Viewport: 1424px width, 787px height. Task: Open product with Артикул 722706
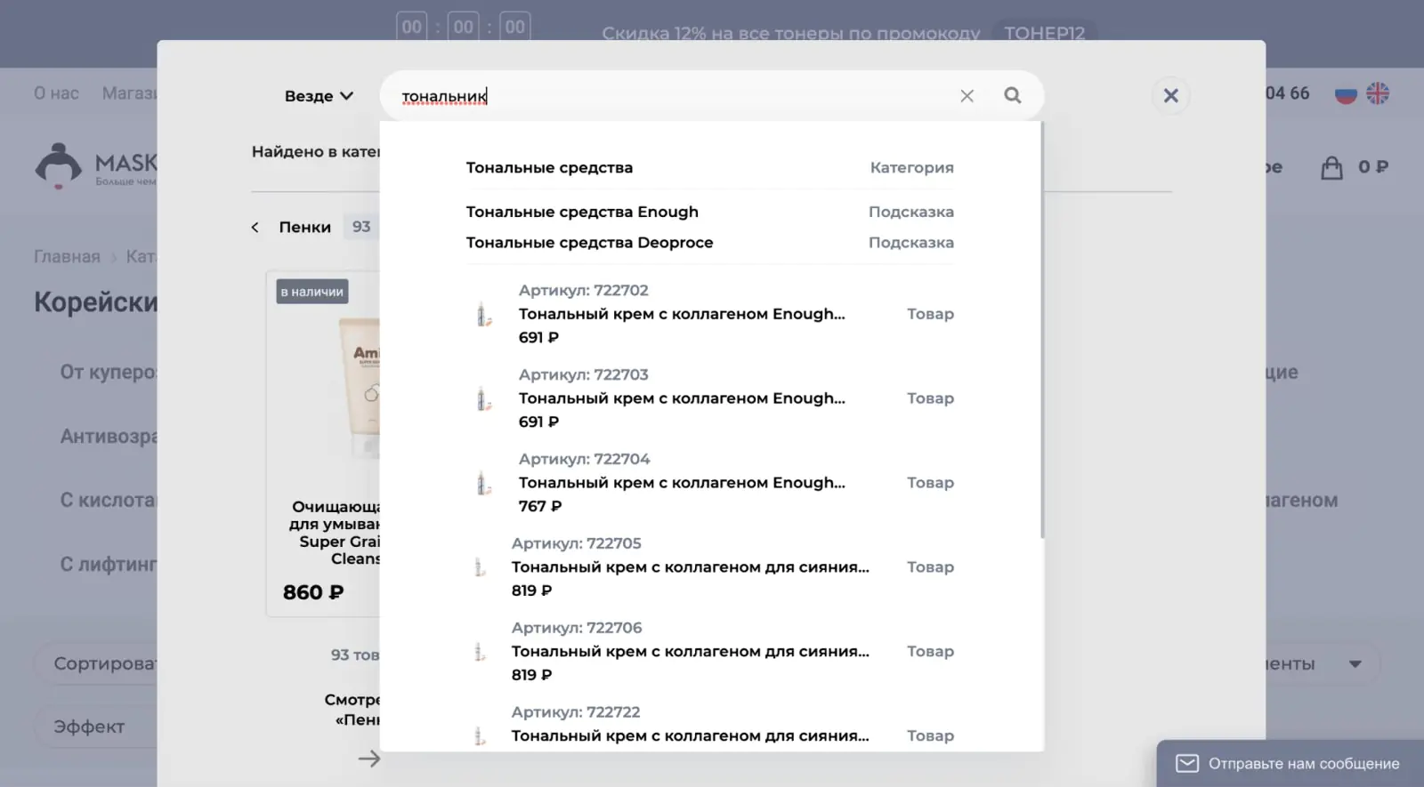(710, 652)
